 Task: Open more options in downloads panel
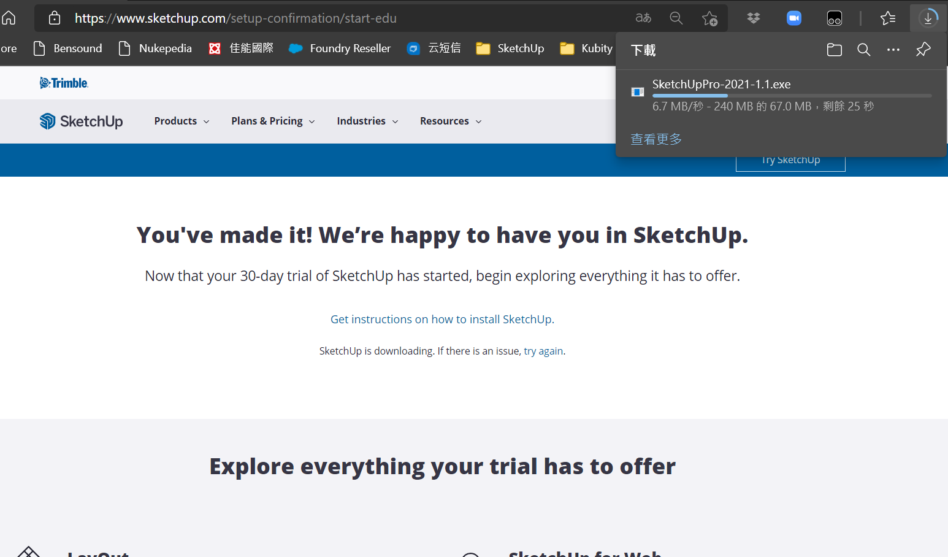tap(893, 50)
